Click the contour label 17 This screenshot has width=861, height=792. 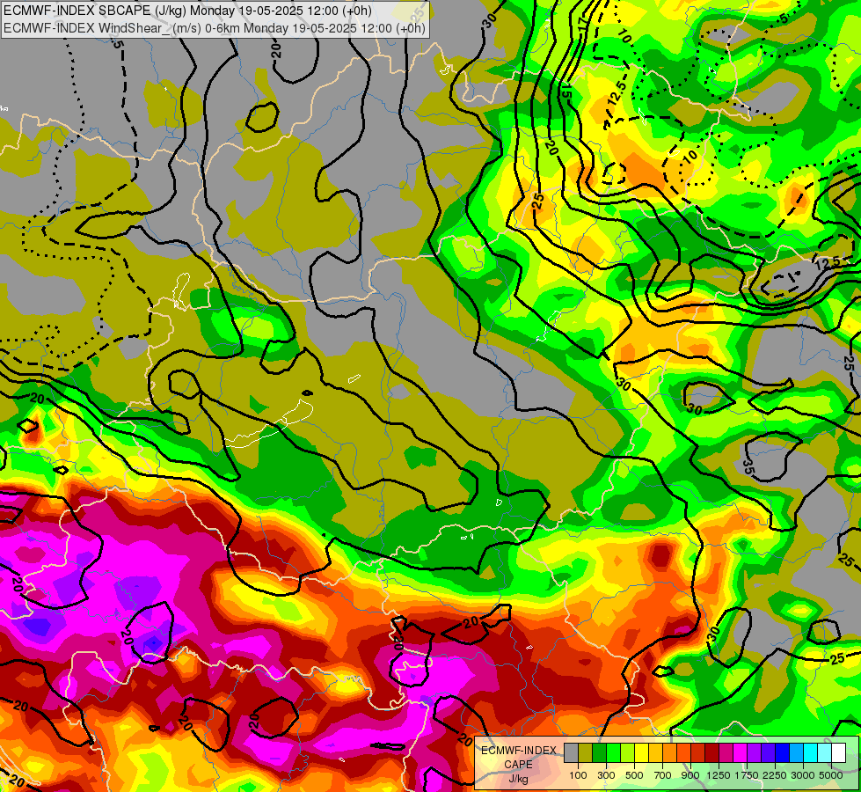coord(582,24)
